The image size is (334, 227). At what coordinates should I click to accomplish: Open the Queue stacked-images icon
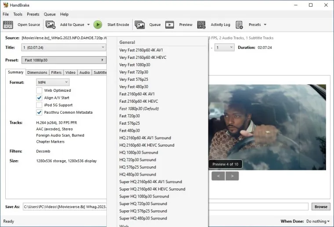coord(140,25)
